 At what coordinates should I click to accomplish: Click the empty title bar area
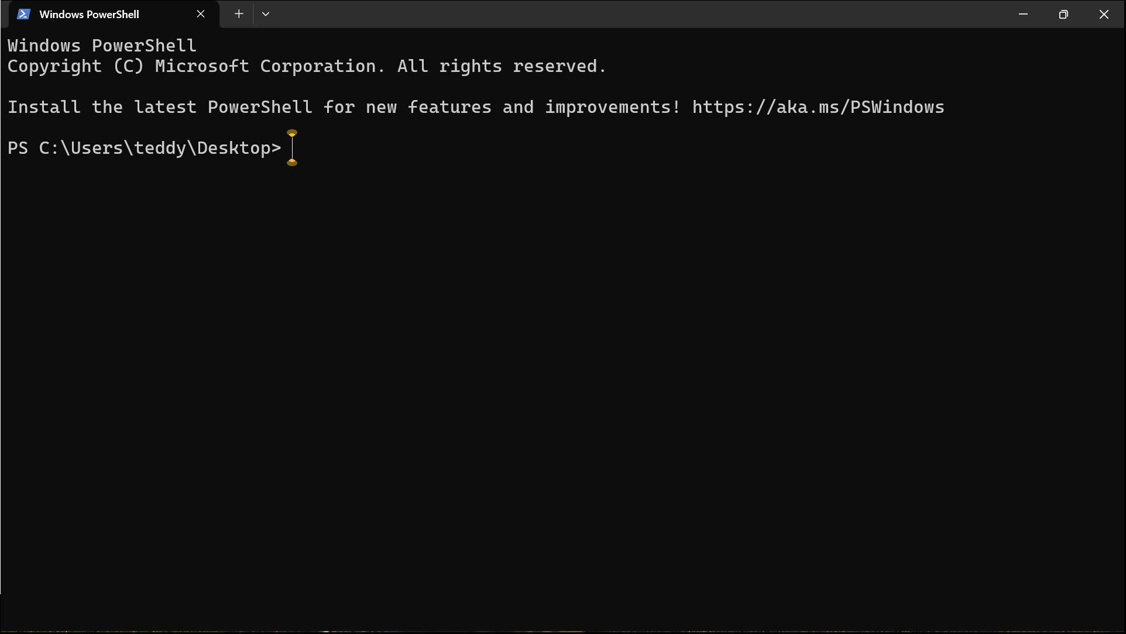point(638,14)
